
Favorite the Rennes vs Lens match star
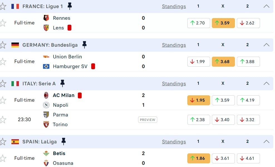click(x=3, y=23)
